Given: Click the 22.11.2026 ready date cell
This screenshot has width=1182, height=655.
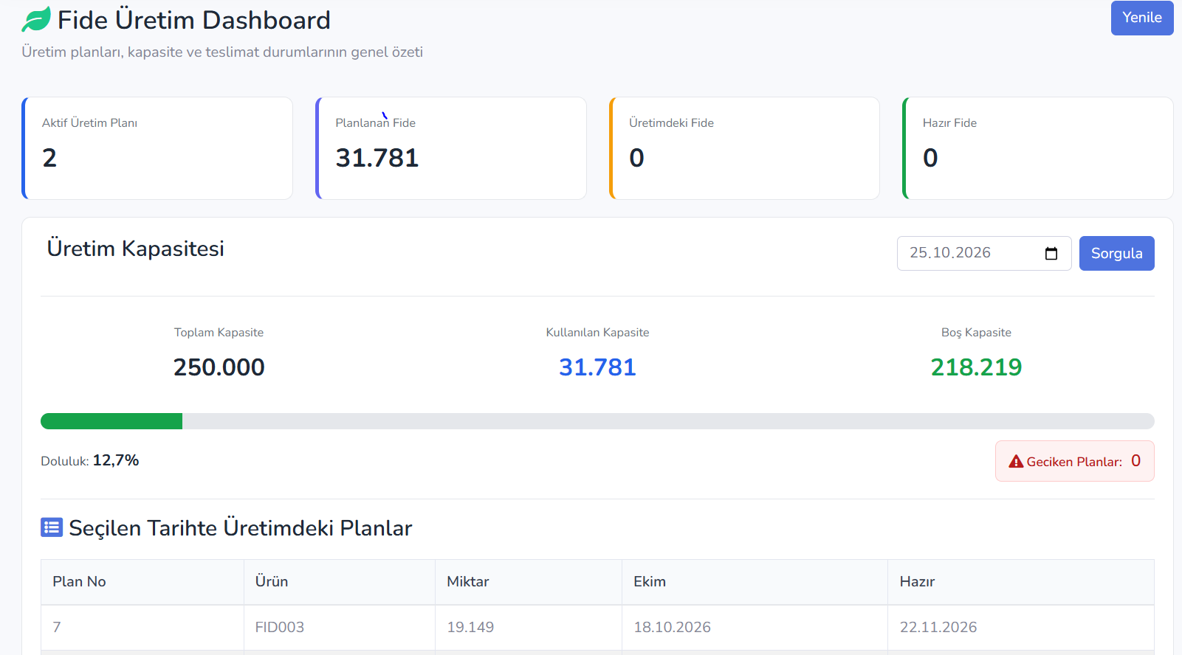Looking at the screenshot, I should 1021,628.
